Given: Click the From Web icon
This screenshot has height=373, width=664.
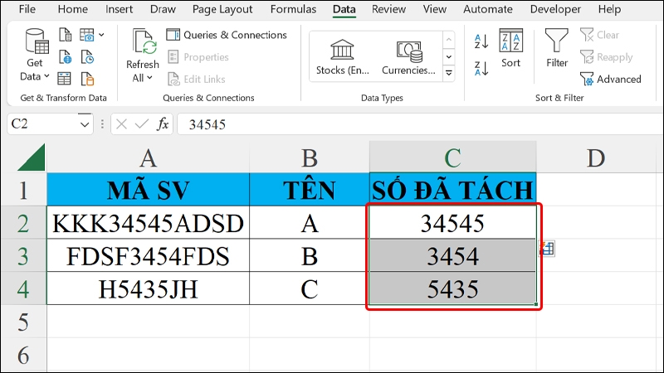Looking at the screenshot, I should 65,56.
